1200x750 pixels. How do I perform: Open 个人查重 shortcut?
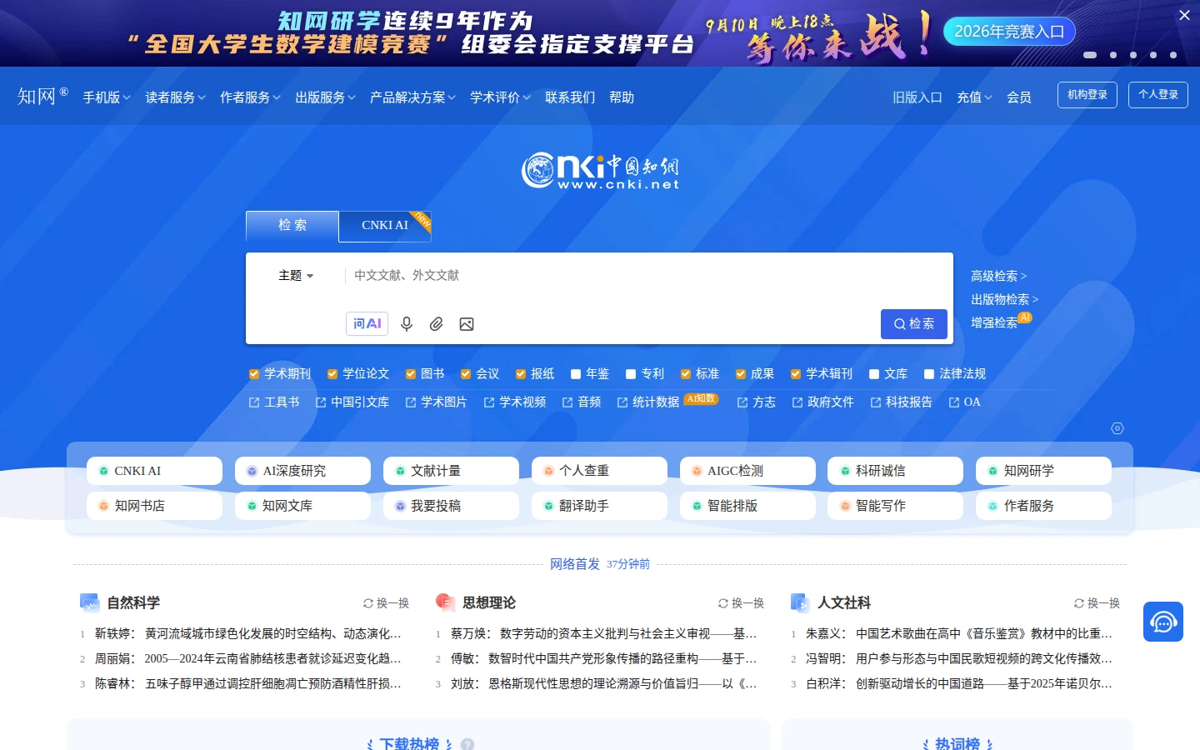click(x=599, y=471)
